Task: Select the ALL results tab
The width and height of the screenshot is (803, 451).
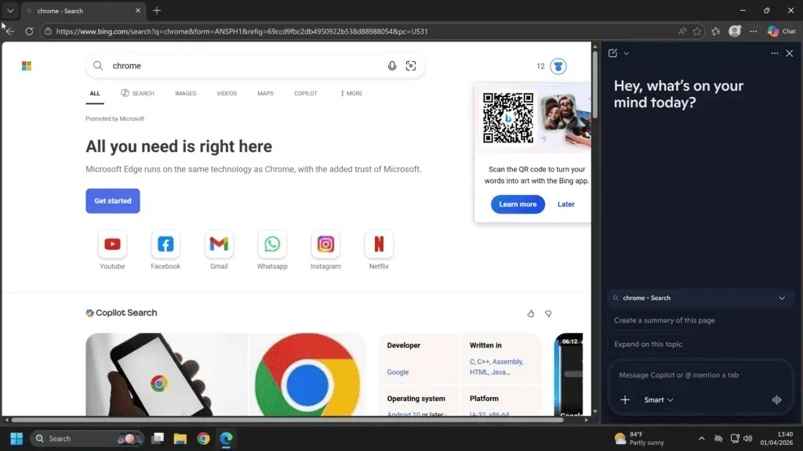Action: click(95, 94)
